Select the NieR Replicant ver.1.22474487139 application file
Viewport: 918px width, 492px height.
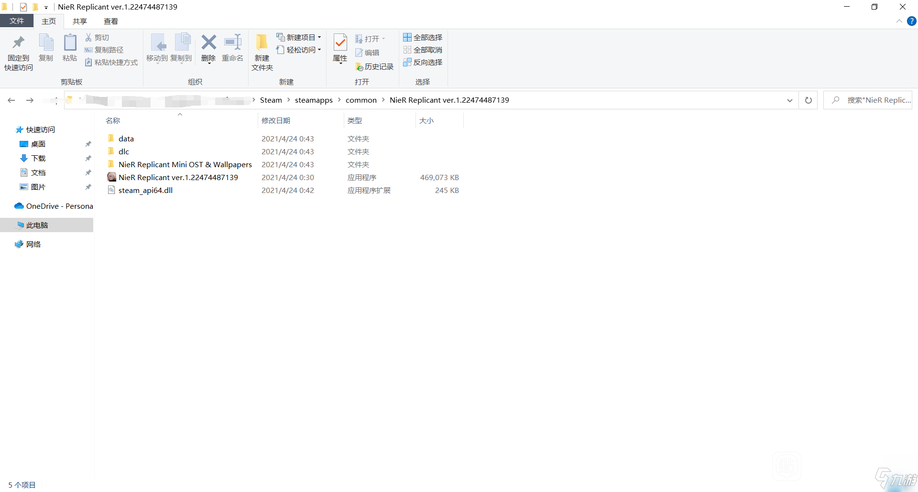tap(283, 177)
